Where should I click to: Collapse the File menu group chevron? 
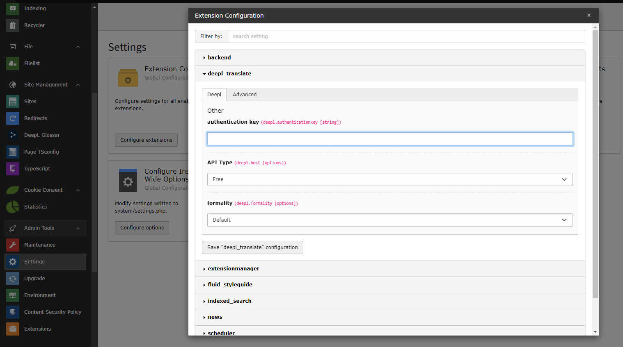coord(78,47)
